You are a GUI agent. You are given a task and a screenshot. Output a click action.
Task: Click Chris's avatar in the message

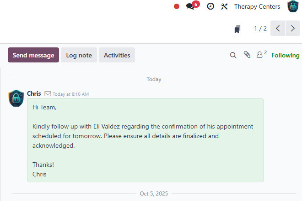(x=16, y=98)
